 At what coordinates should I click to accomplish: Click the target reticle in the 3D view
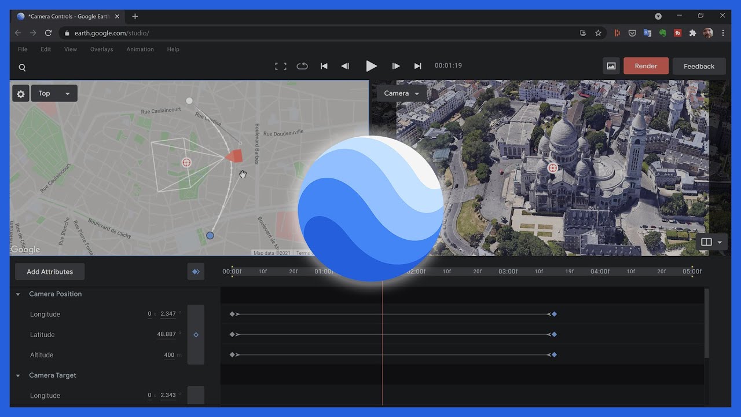tap(553, 168)
